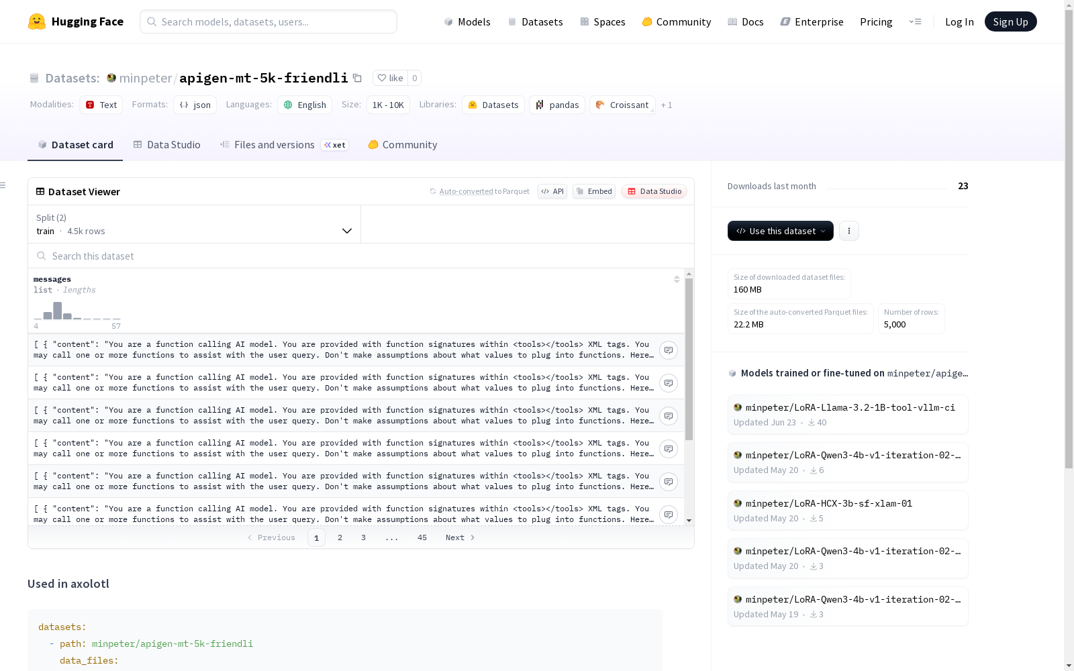
Task: Open minpeter user profile link
Action: pyautogui.click(x=146, y=78)
